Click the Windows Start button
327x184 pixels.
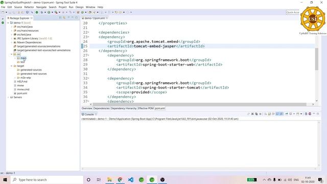tap(5, 179)
